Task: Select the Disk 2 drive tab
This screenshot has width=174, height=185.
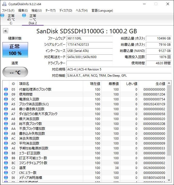Action: pos(33,19)
